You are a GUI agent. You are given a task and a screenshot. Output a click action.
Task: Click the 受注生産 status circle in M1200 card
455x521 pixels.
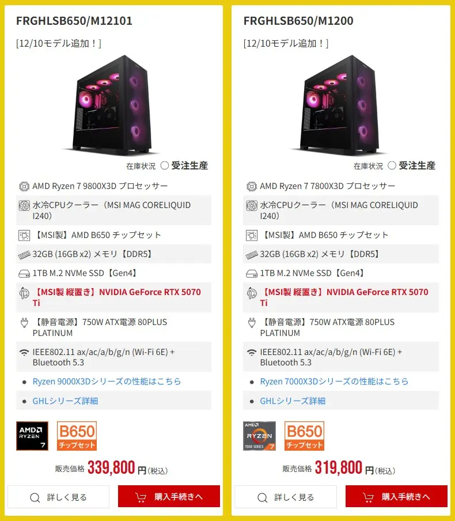point(392,165)
